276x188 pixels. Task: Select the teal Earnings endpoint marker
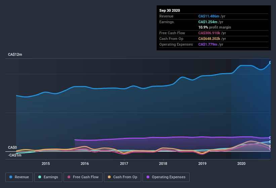tap(270, 142)
